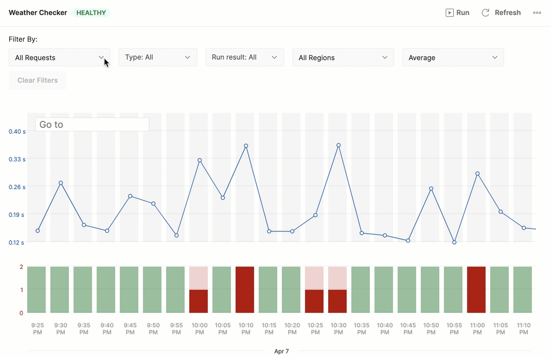Click the Apr 7 date label

pyautogui.click(x=281, y=351)
